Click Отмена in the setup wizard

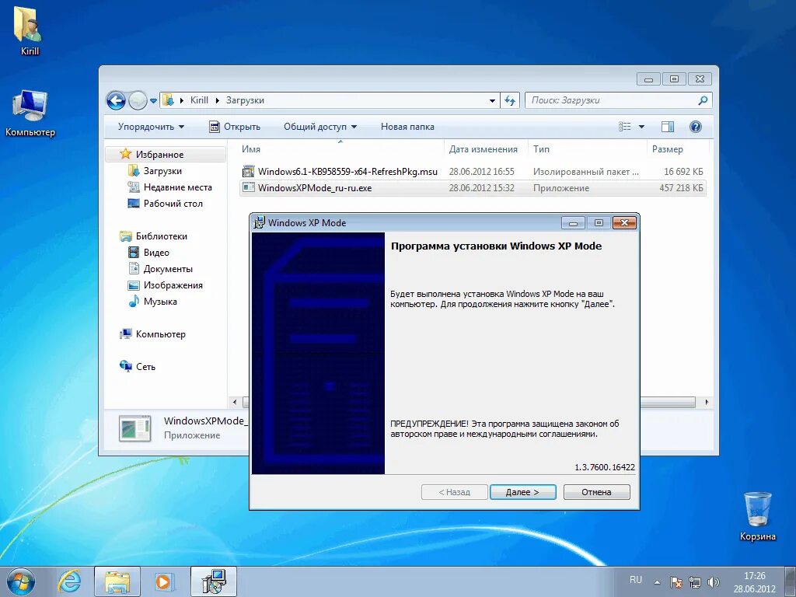click(596, 492)
